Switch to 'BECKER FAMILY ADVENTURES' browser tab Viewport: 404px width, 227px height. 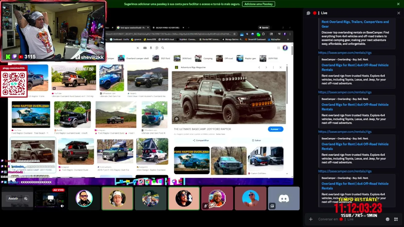tap(168, 27)
